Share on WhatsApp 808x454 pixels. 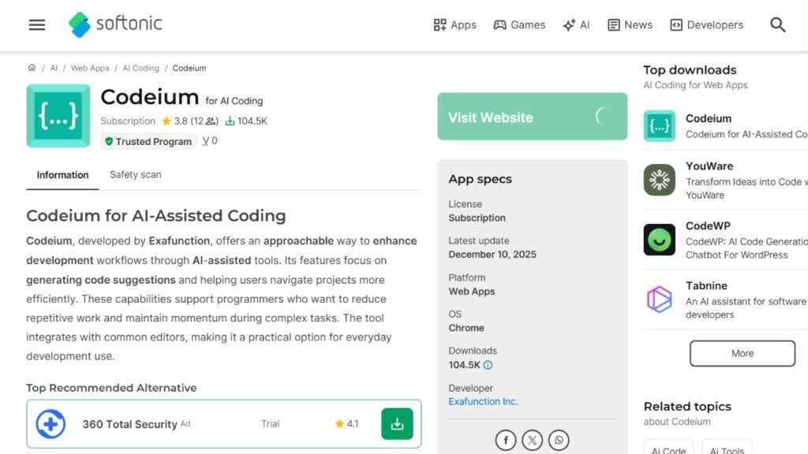[559, 440]
